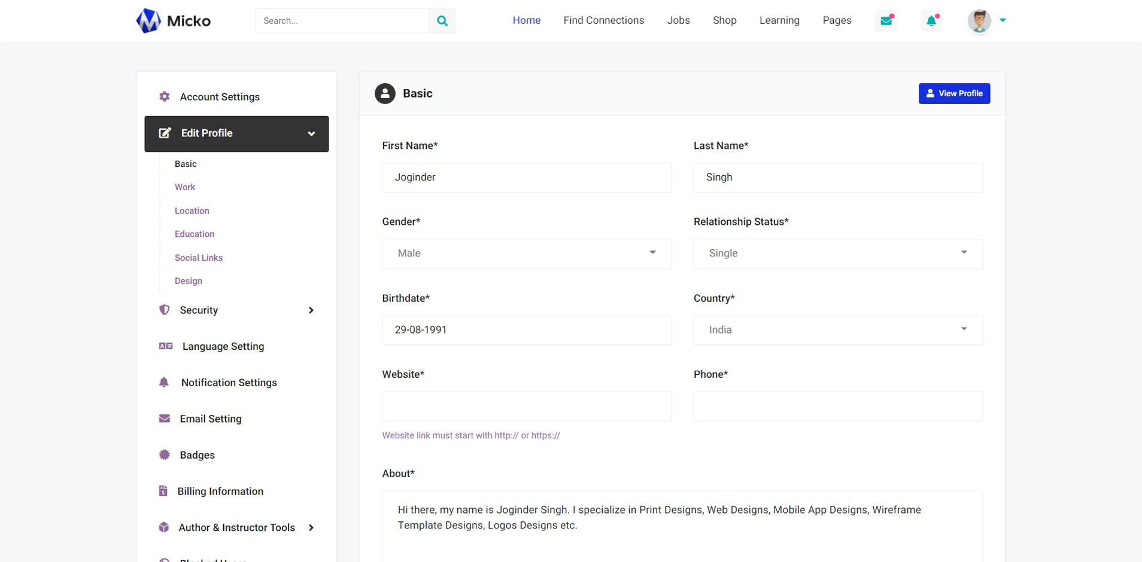
Task: Click the Language Setting icon
Action: 166,346
